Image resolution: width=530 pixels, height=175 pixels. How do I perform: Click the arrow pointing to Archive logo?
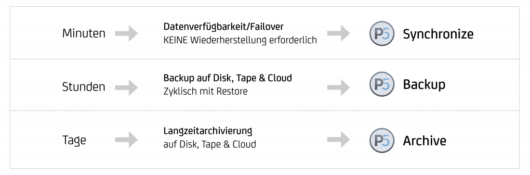tap(338, 139)
